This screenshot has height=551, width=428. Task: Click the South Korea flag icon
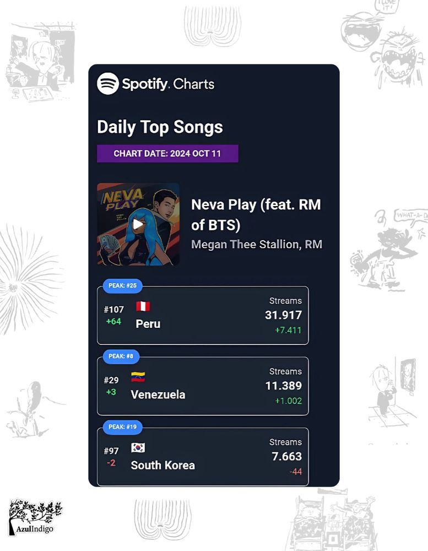click(x=138, y=447)
